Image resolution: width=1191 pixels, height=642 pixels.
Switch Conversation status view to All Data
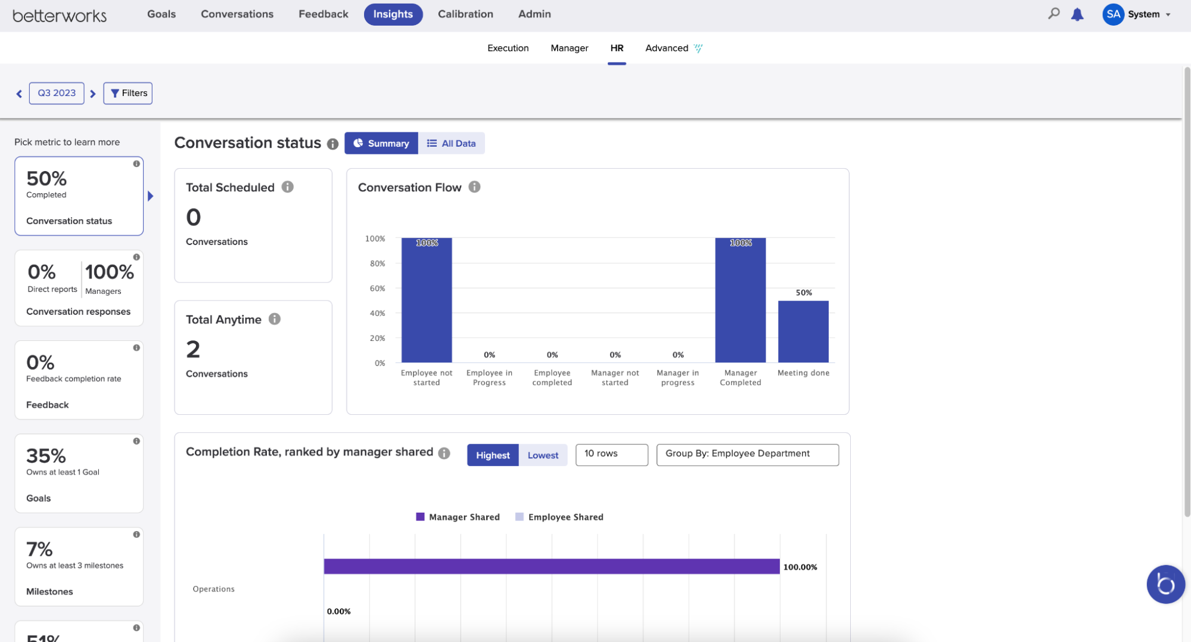(451, 143)
